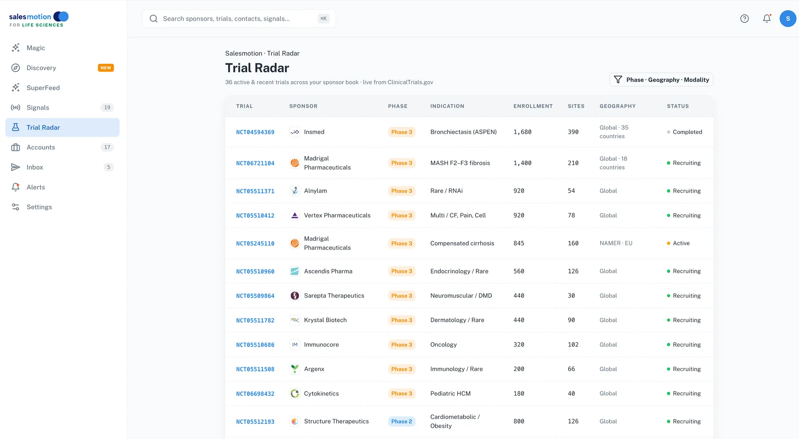
Task: Navigate to Signals
Action: [62, 107]
